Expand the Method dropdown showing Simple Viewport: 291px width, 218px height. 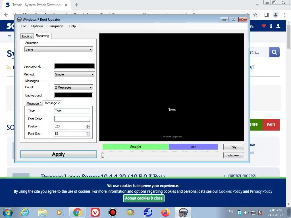(x=74, y=74)
